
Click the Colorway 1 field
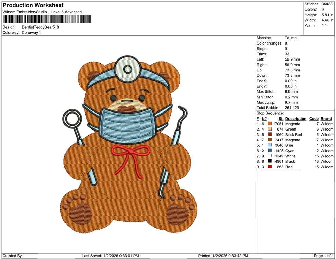tap(32, 33)
